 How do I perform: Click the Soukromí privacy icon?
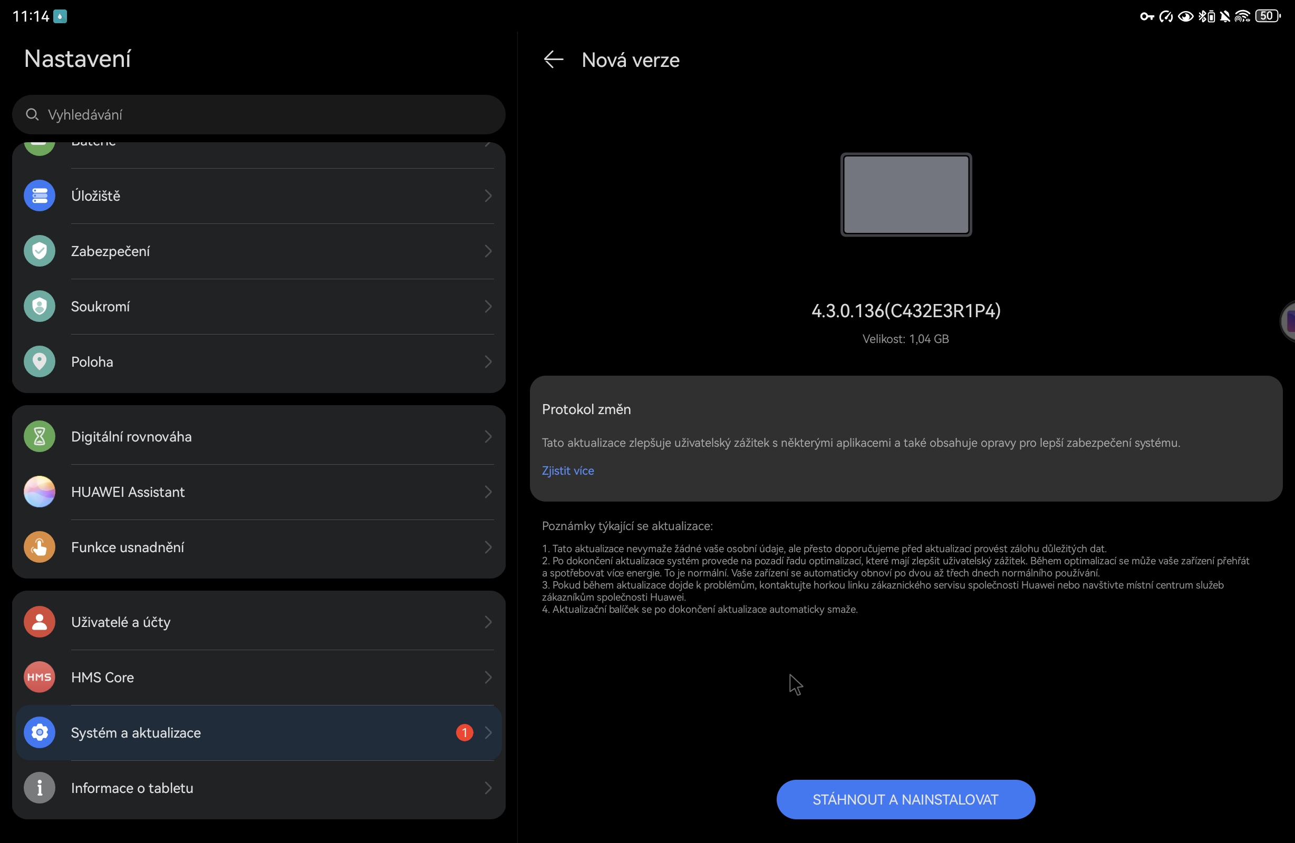[x=39, y=306]
